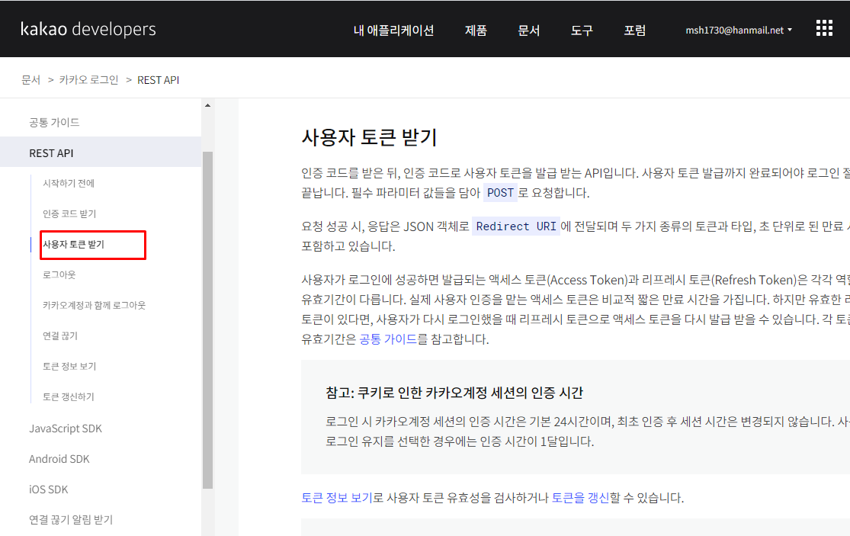Screen dimensions: 850x536
Task: Open 공통 가이드 in sidebar
Action: 54,123
